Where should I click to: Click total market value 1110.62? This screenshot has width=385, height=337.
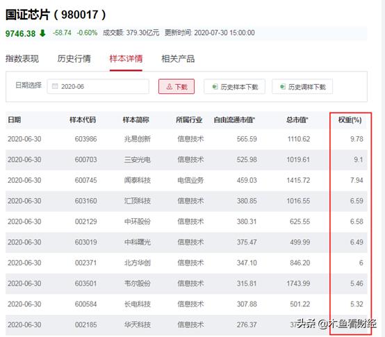pos(299,139)
